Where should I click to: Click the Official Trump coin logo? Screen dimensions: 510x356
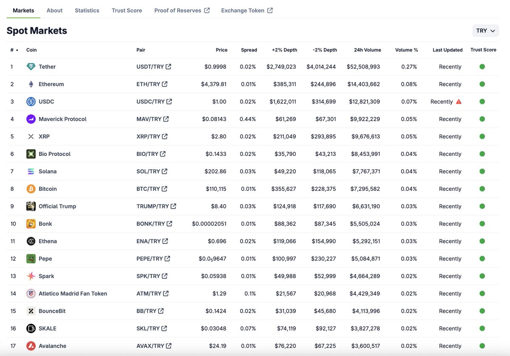[31, 206]
